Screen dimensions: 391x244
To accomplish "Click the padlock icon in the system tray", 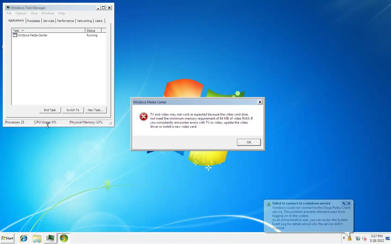I will coord(350,238).
